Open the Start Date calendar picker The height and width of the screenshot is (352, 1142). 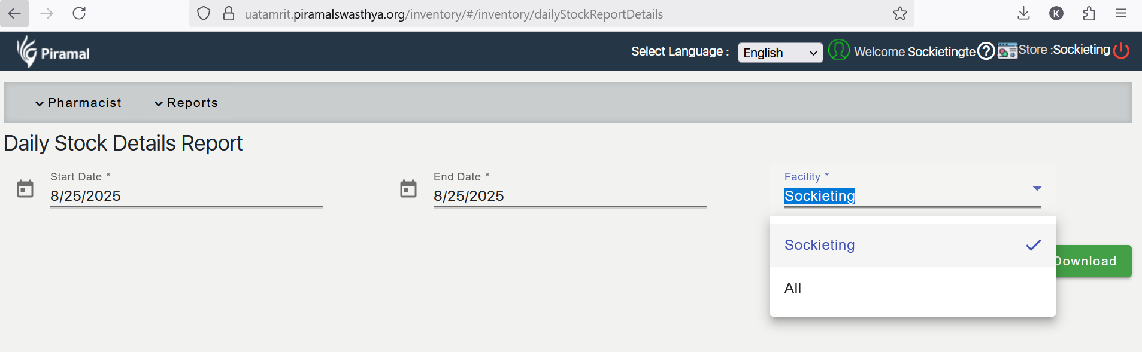25,189
